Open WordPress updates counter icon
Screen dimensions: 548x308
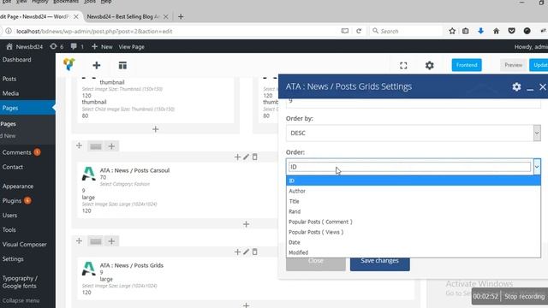(x=57, y=46)
